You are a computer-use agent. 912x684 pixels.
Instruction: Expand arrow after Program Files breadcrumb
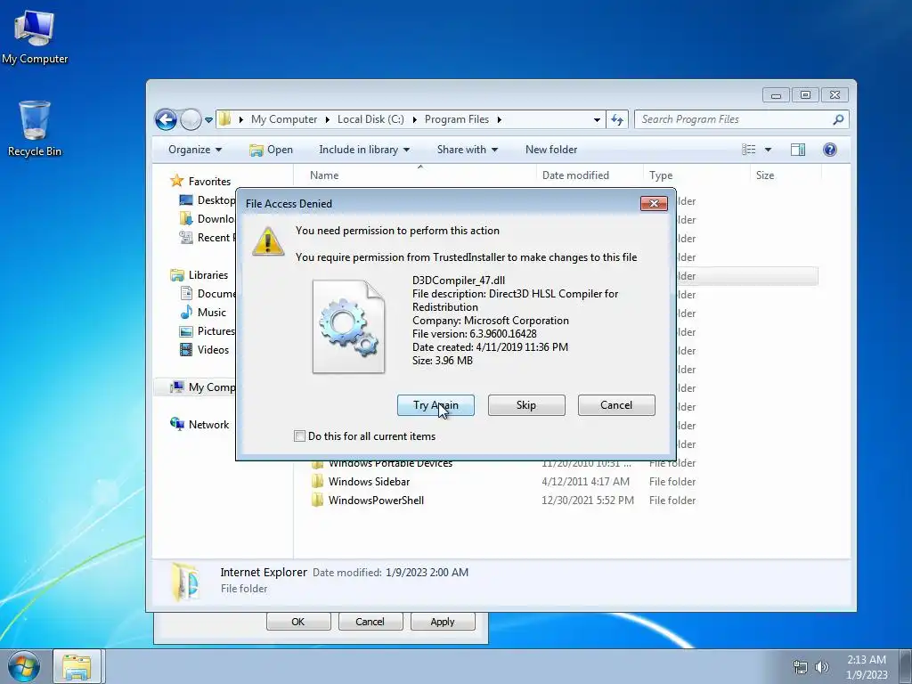pyautogui.click(x=499, y=119)
